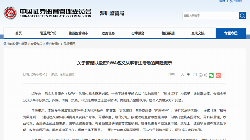Image resolution: width=250 pixels, height=140 pixels.
Task: Open the 政务信息 navigation menu
Action: [x=108, y=33]
